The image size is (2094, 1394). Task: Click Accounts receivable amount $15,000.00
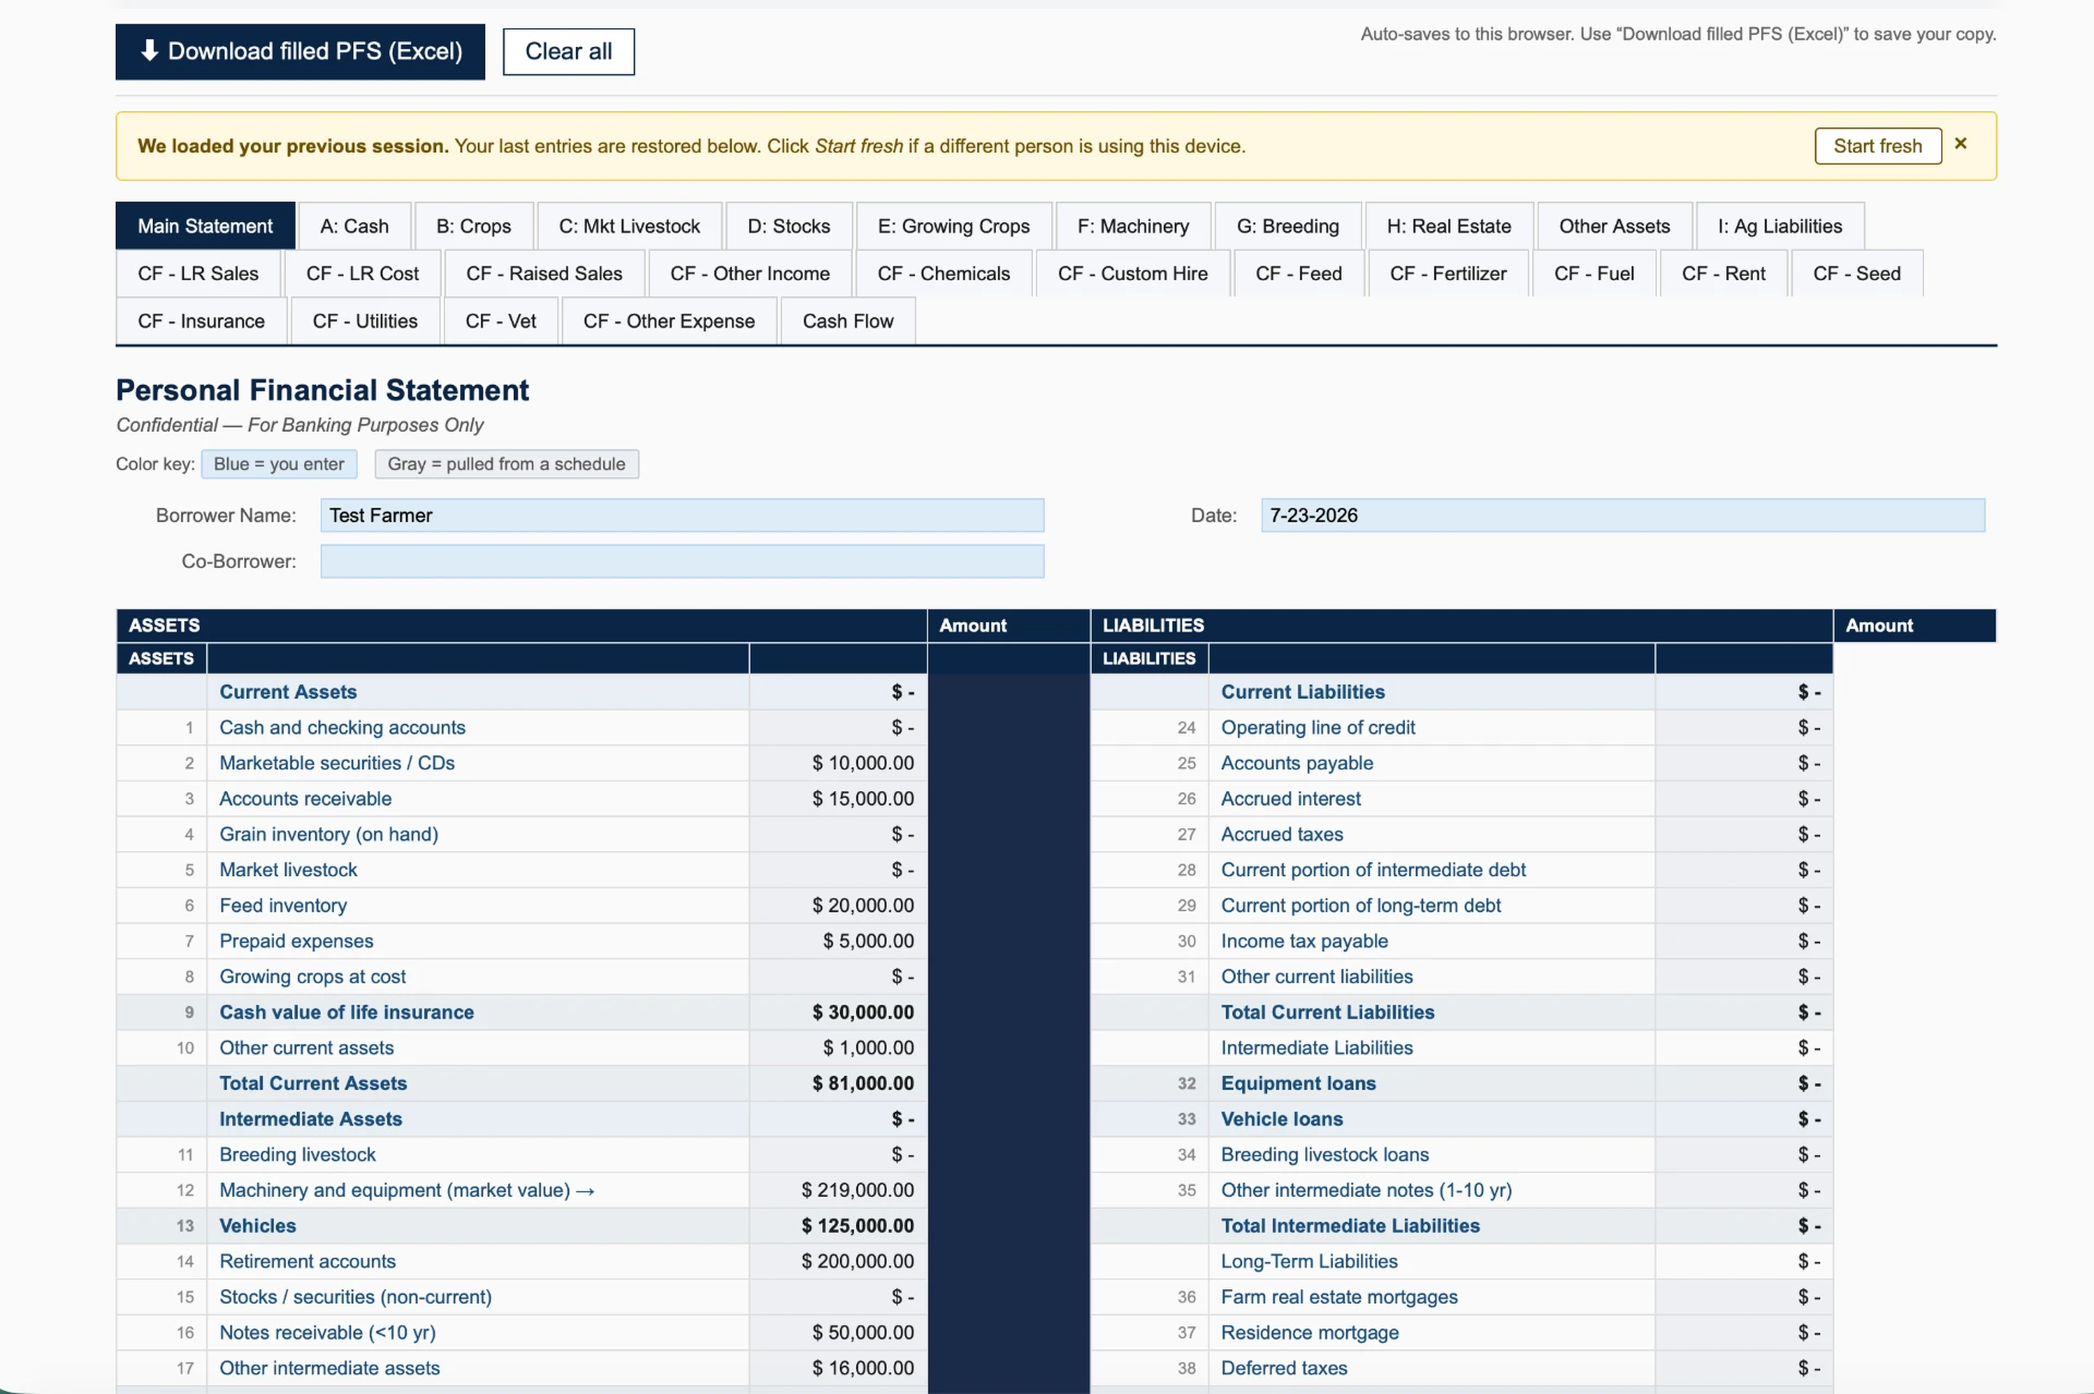tap(838, 799)
